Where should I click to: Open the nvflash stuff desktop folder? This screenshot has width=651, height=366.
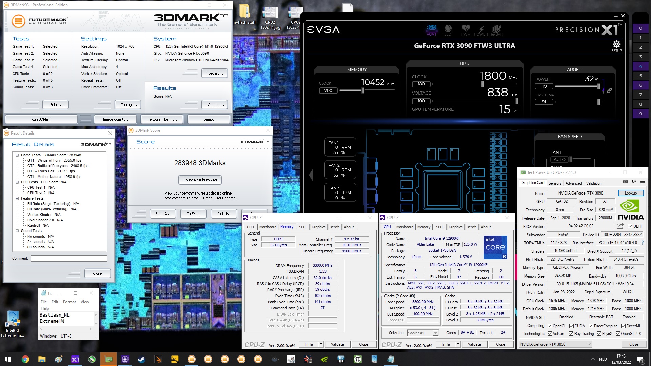[244, 14]
